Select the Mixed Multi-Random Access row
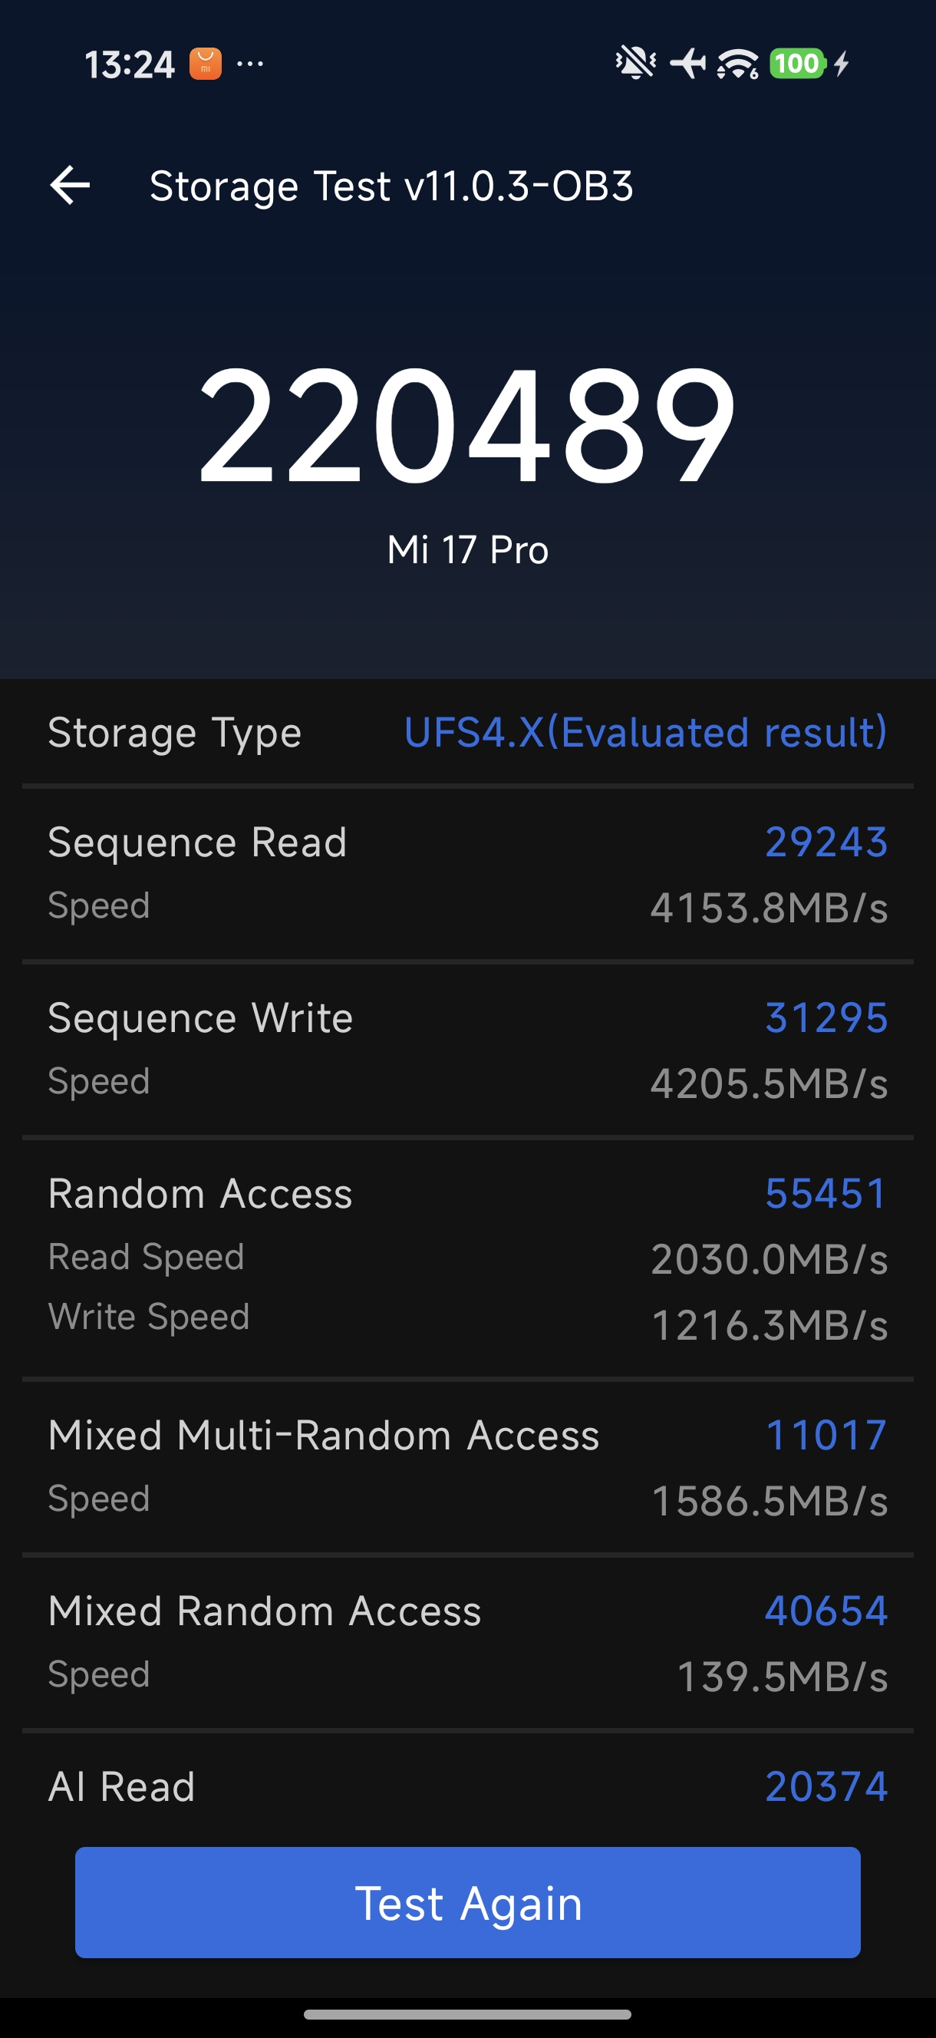The image size is (936, 2038). pos(467,1466)
